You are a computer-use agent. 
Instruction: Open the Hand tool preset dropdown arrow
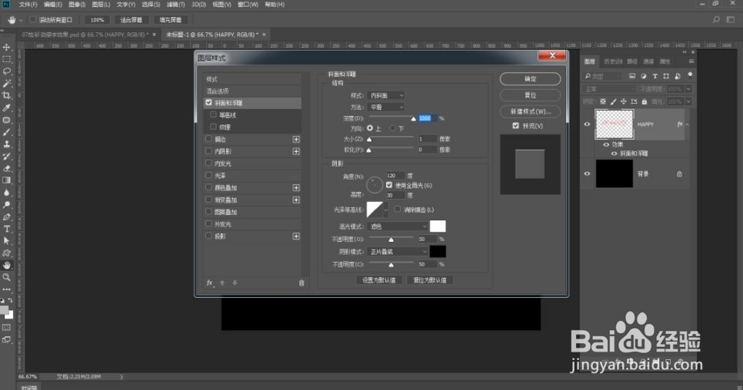pyautogui.click(x=20, y=20)
